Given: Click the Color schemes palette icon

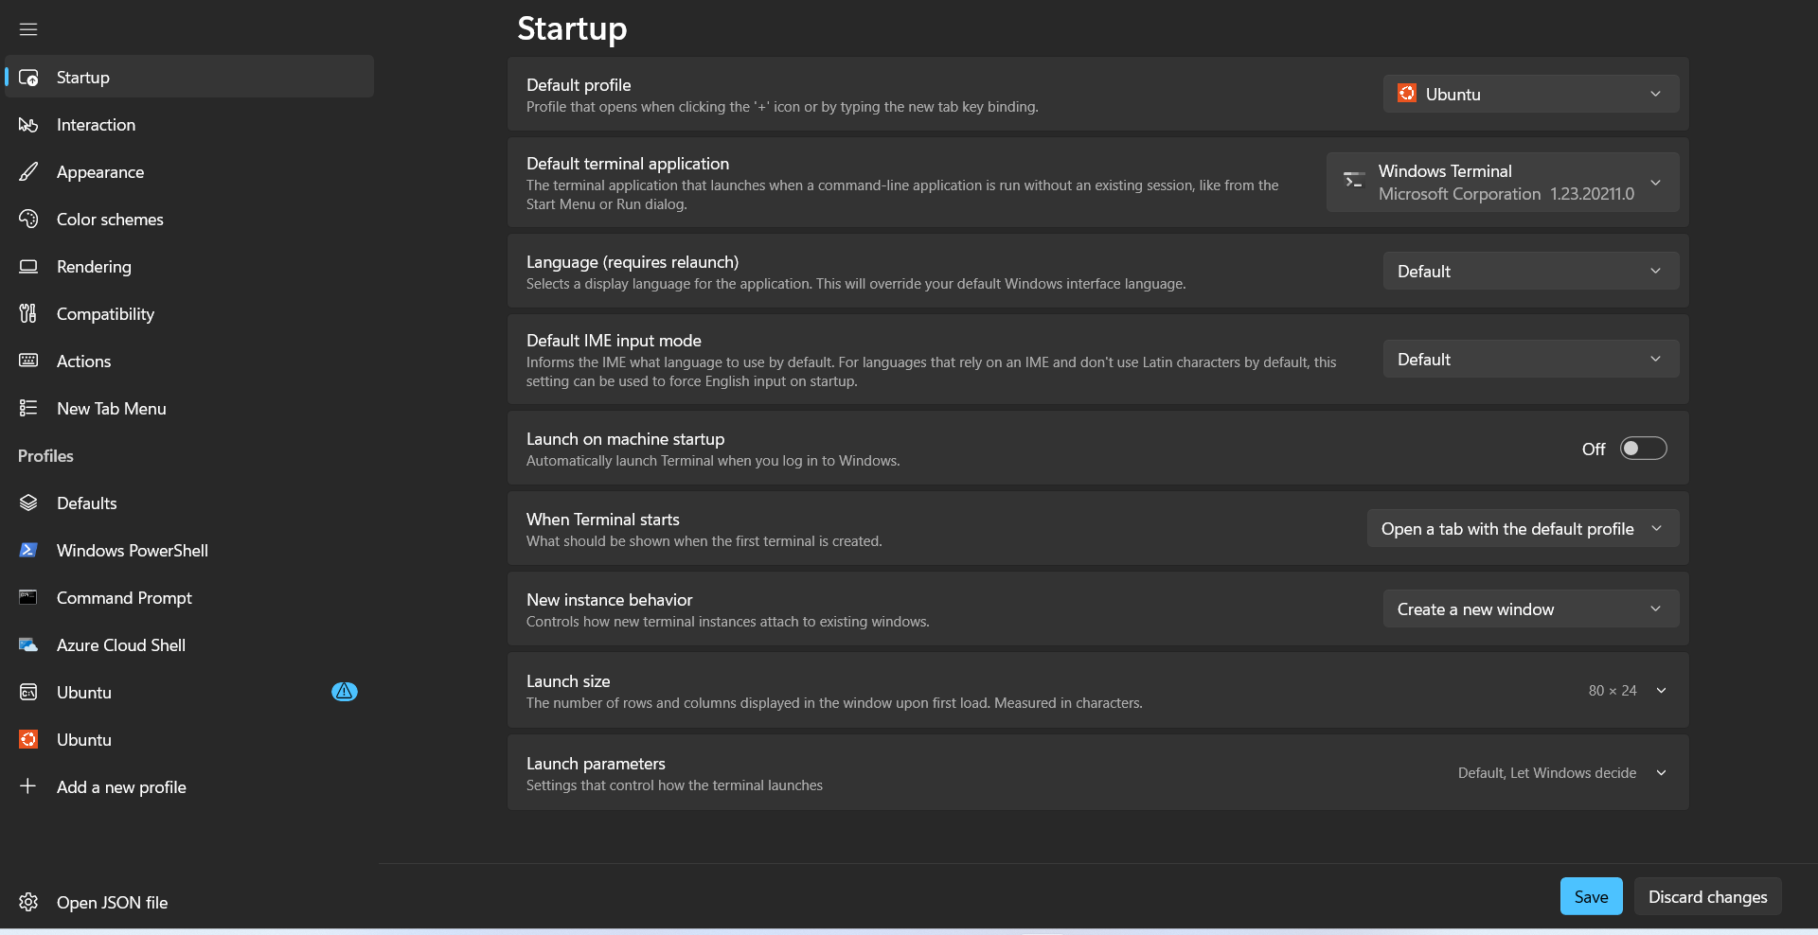Looking at the screenshot, I should [x=28, y=220].
